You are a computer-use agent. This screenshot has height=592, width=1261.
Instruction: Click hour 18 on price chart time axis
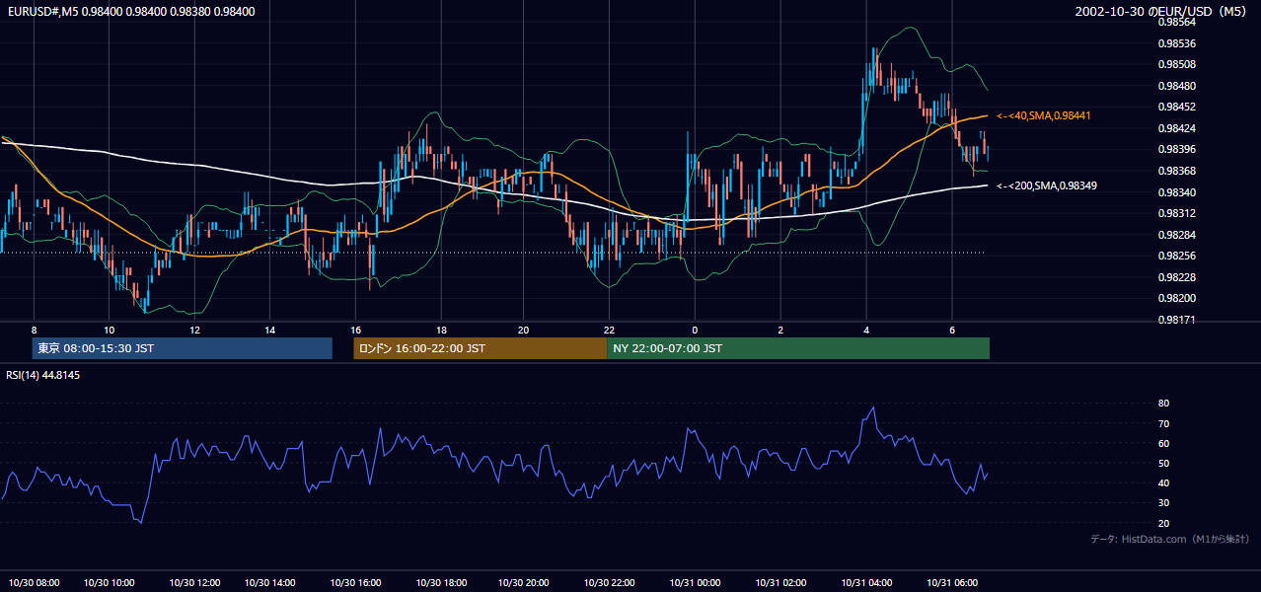coord(441,330)
